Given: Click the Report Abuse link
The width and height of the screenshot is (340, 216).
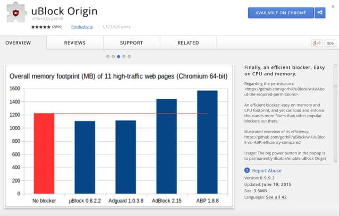Looking at the screenshot, I should coord(267,170).
